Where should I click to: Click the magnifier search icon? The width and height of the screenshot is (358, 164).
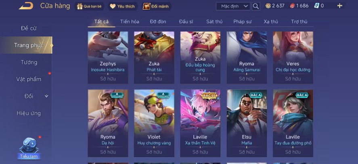(x=256, y=6)
